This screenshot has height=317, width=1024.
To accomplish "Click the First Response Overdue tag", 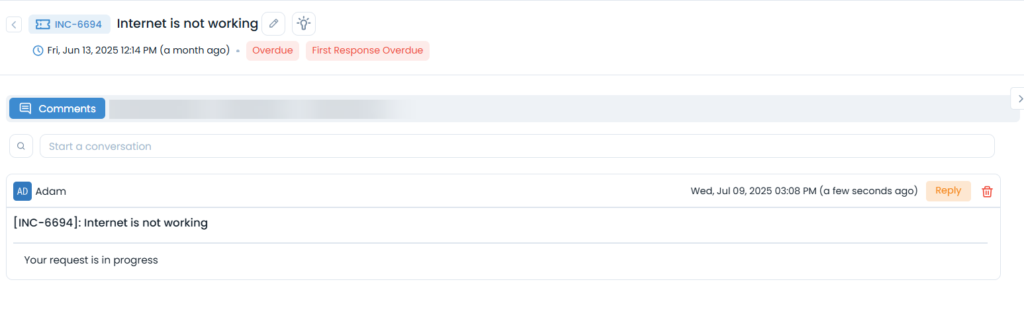I will coord(367,51).
